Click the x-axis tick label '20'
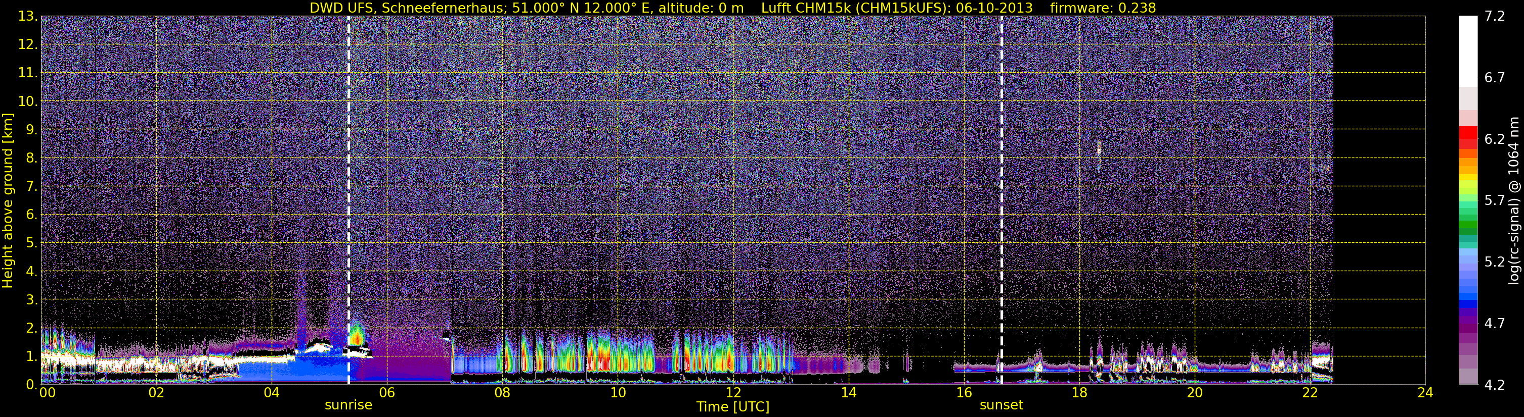Image resolution: width=1524 pixels, height=417 pixels. 1195,392
